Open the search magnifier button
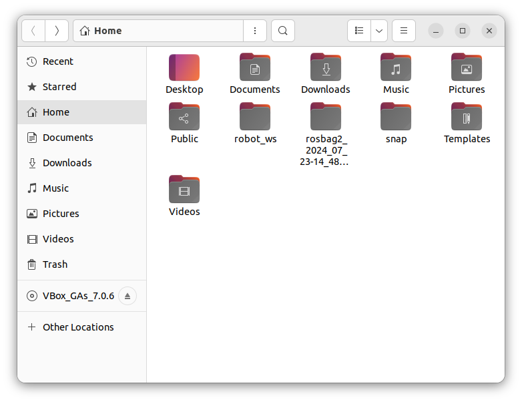The width and height of the screenshot is (522, 402). pyautogui.click(x=283, y=31)
